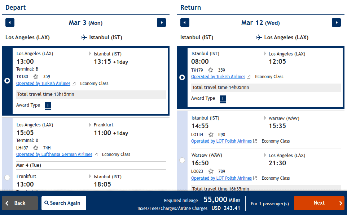Viewport: 347px width, 215px height.
Task: Open Operated by Turkish Airlines link for TK180
Action: pyautogui.click(x=43, y=84)
